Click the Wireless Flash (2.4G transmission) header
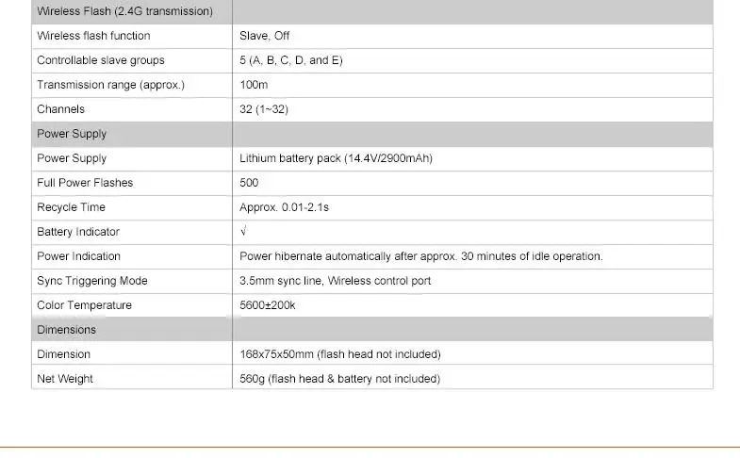 coord(124,11)
